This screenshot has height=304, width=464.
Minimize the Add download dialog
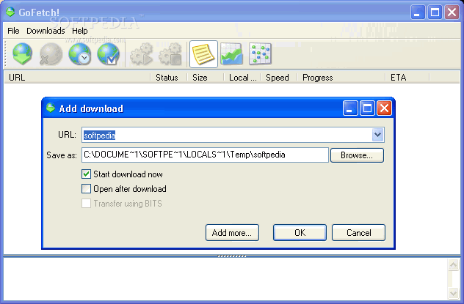[x=350, y=108]
